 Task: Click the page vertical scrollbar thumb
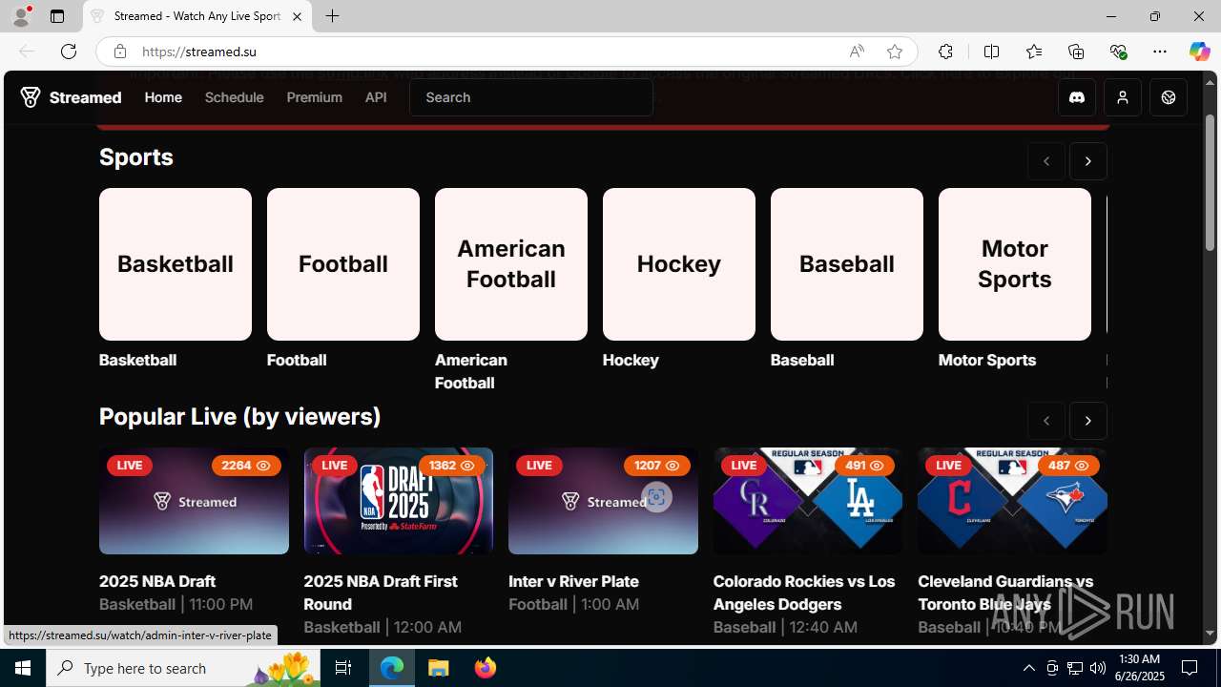1210,181
